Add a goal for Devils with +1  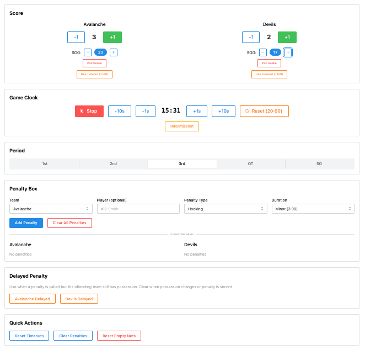(287, 38)
